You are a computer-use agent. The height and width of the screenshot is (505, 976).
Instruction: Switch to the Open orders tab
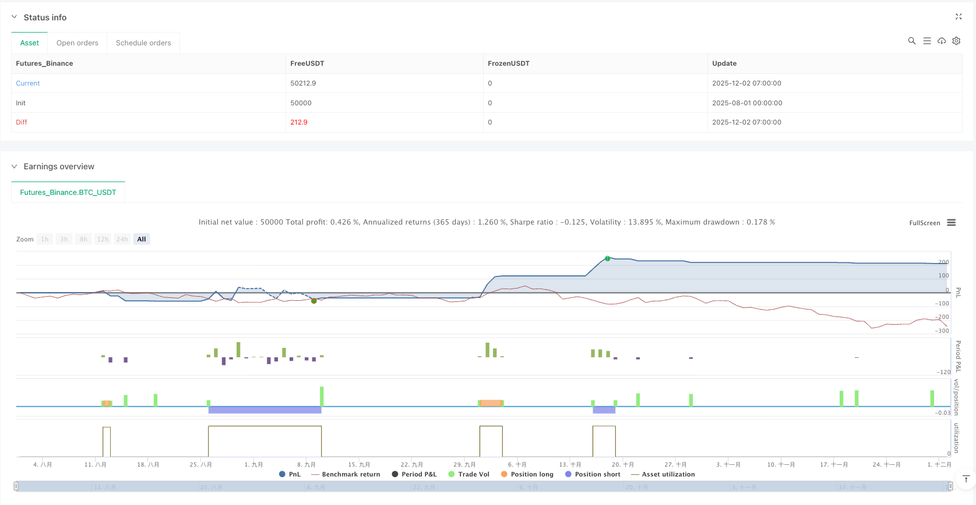(77, 43)
